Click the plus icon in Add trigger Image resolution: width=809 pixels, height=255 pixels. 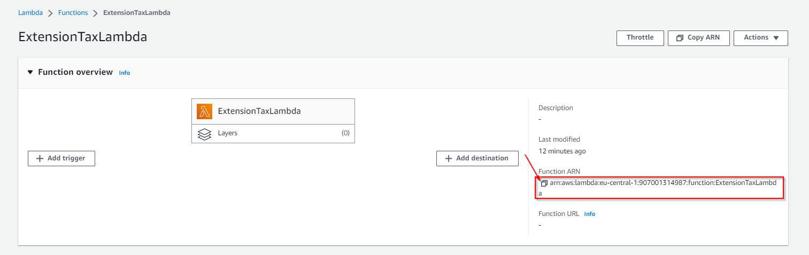point(40,158)
